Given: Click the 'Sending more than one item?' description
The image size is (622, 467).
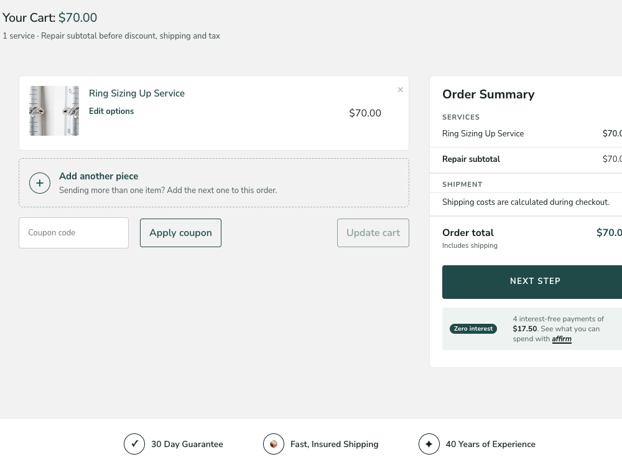Looking at the screenshot, I should tap(168, 190).
